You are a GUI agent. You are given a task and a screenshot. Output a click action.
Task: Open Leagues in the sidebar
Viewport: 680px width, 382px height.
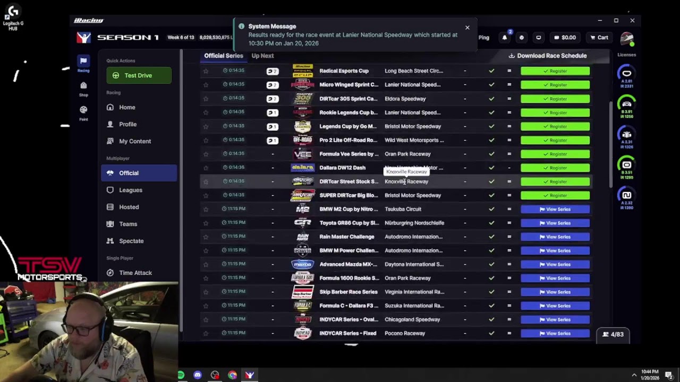coord(139,190)
